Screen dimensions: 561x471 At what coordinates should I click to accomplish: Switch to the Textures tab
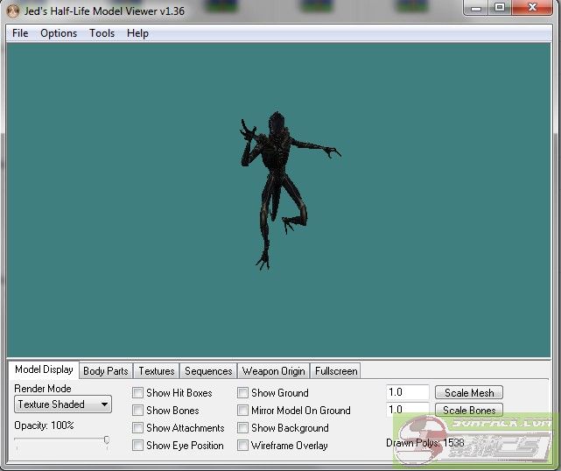point(157,371)
